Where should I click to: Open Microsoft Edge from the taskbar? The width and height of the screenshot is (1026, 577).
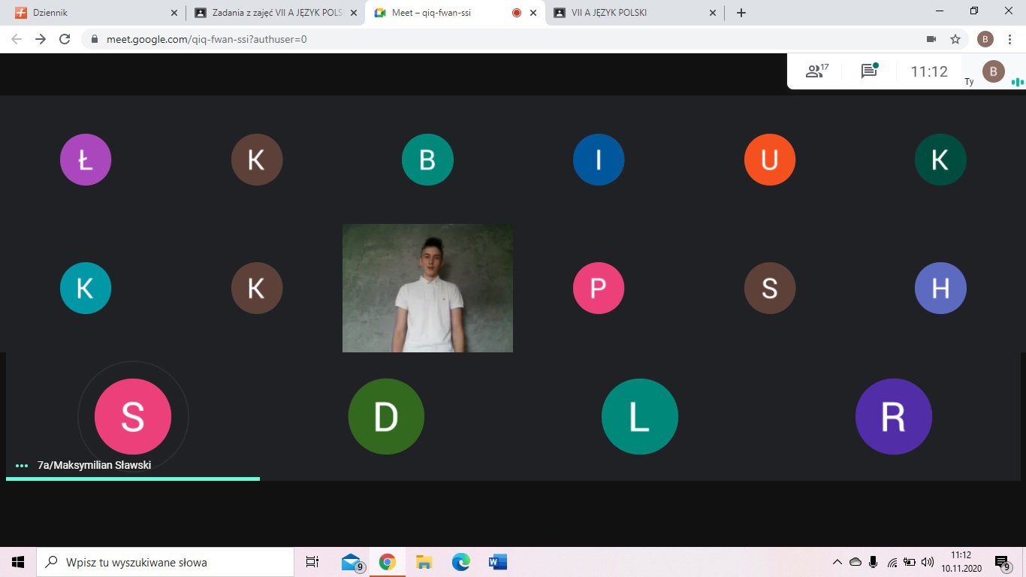click(460, 562)
